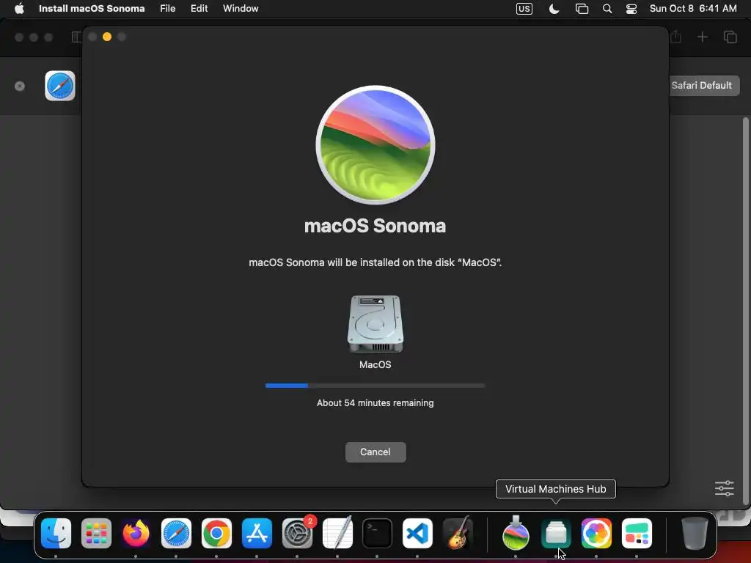Viewport: 751px width, 563px height.
Task: Click the share icon in background window toolbar
Action: (675, 37)
